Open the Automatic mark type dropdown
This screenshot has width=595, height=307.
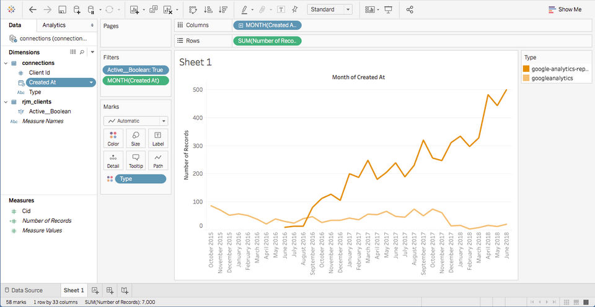(x=135, y=121)
